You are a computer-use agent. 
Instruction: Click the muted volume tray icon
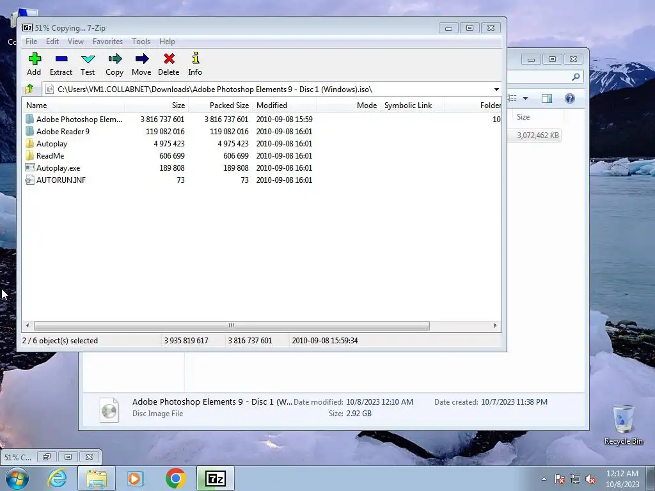pos(590,479)
